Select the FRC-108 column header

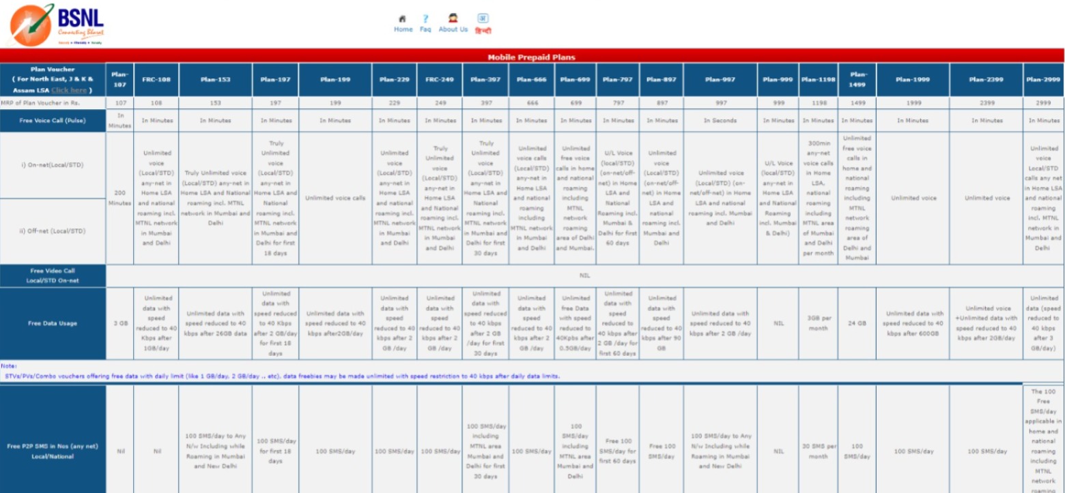click(156, 80)
